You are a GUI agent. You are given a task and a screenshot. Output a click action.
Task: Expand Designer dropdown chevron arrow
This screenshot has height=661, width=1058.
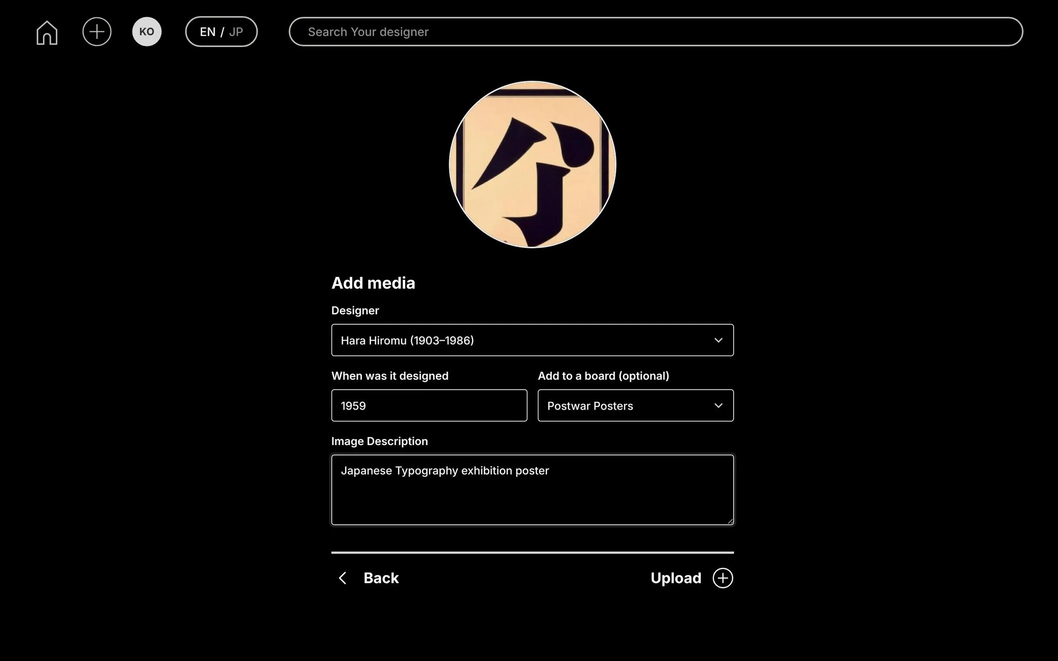coord(718,340)
